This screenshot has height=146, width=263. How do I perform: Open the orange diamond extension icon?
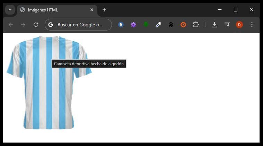(183, 25)
